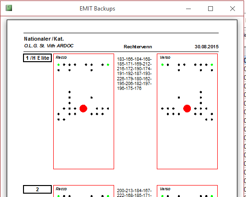Click control code line '196-175-176'

129,88
